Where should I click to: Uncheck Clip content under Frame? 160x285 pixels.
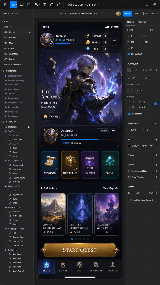point(129,54)
